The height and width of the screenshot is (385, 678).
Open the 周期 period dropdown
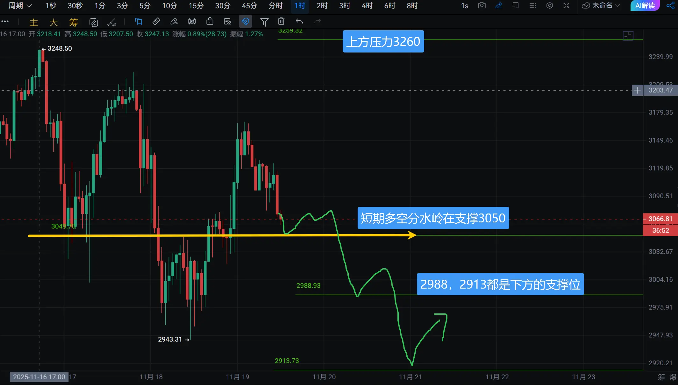point(20,5)
